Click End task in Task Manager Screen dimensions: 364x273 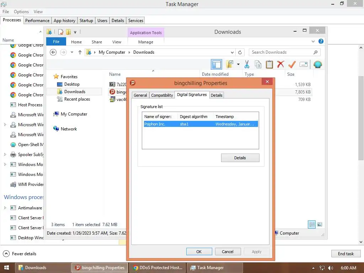pos(346,254)
